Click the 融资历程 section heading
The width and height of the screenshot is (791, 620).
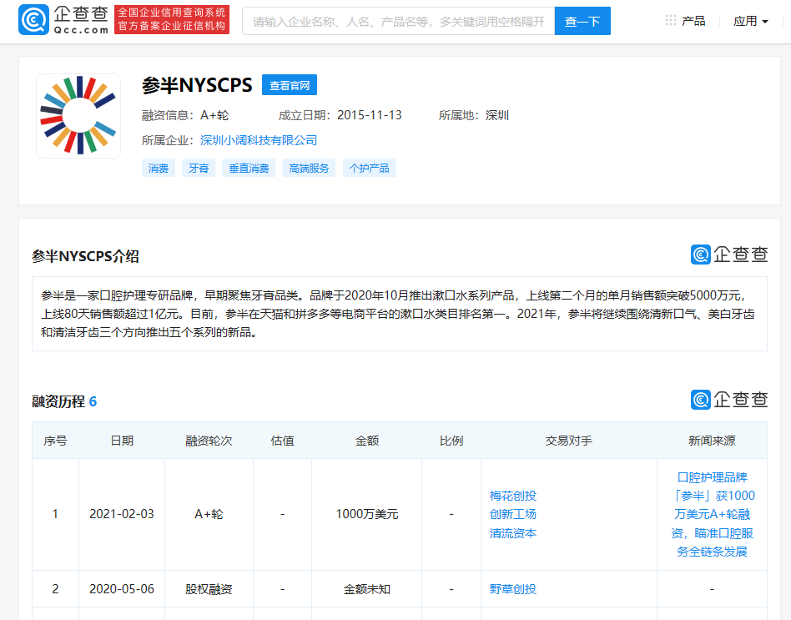click(x=63, y=401)
